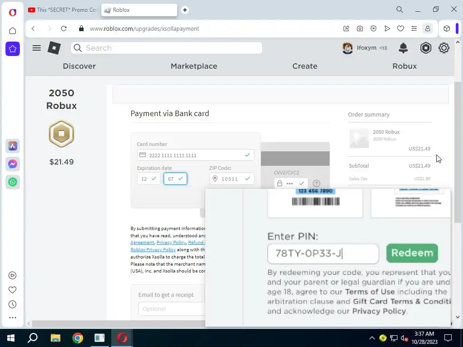
Task: Click CVV help question mark icon
Action: click(x=316, y=183)
